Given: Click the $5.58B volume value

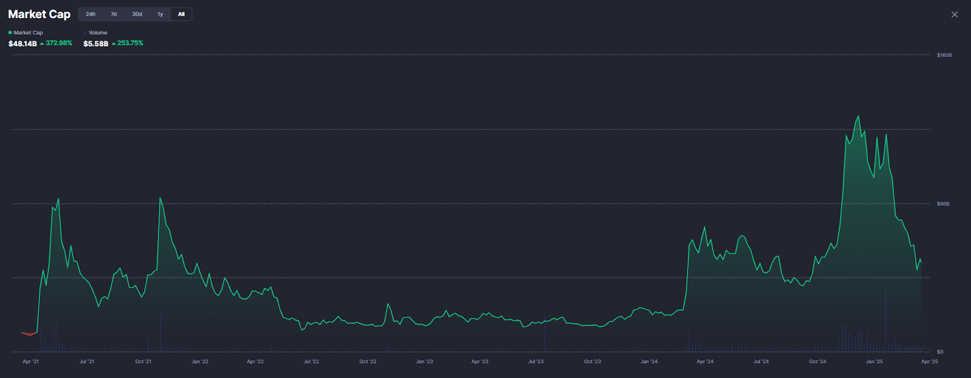Looking at the screenshot, I should [x=96, y=44].
